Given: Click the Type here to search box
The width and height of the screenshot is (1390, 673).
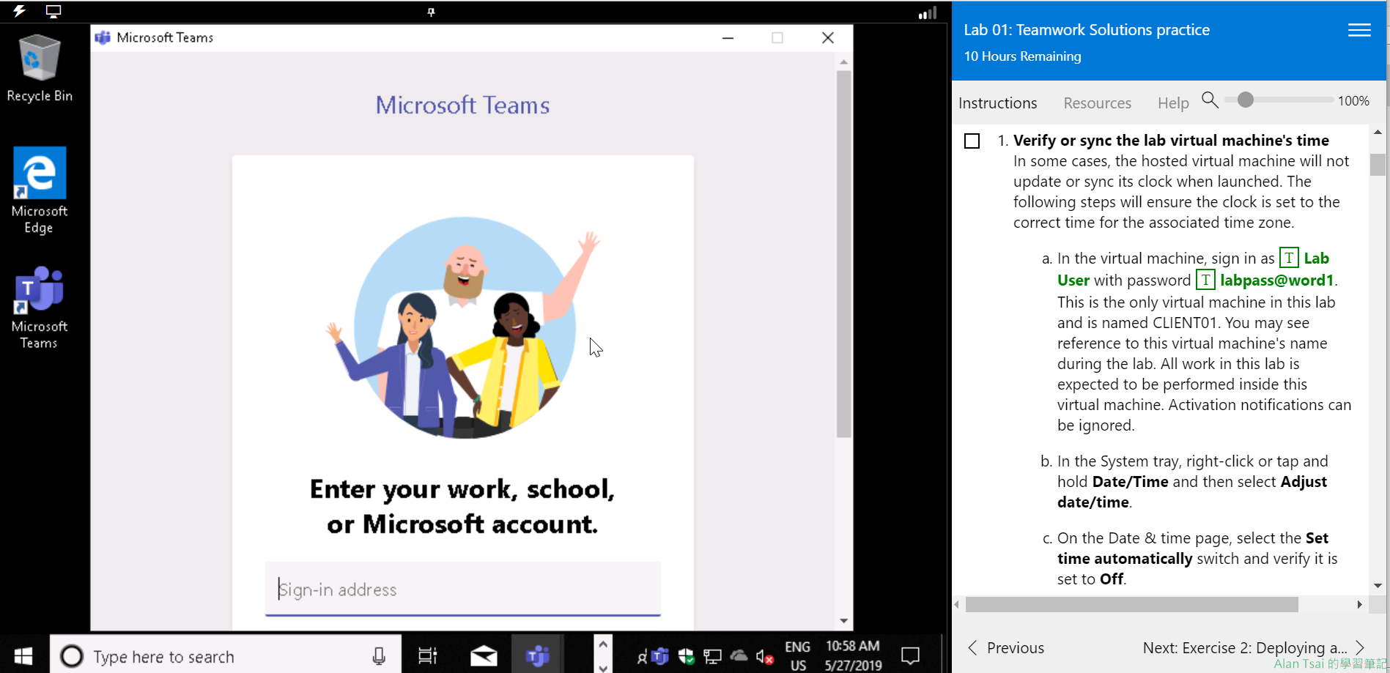Looking at the screenshot, I should tap(226, 655).
